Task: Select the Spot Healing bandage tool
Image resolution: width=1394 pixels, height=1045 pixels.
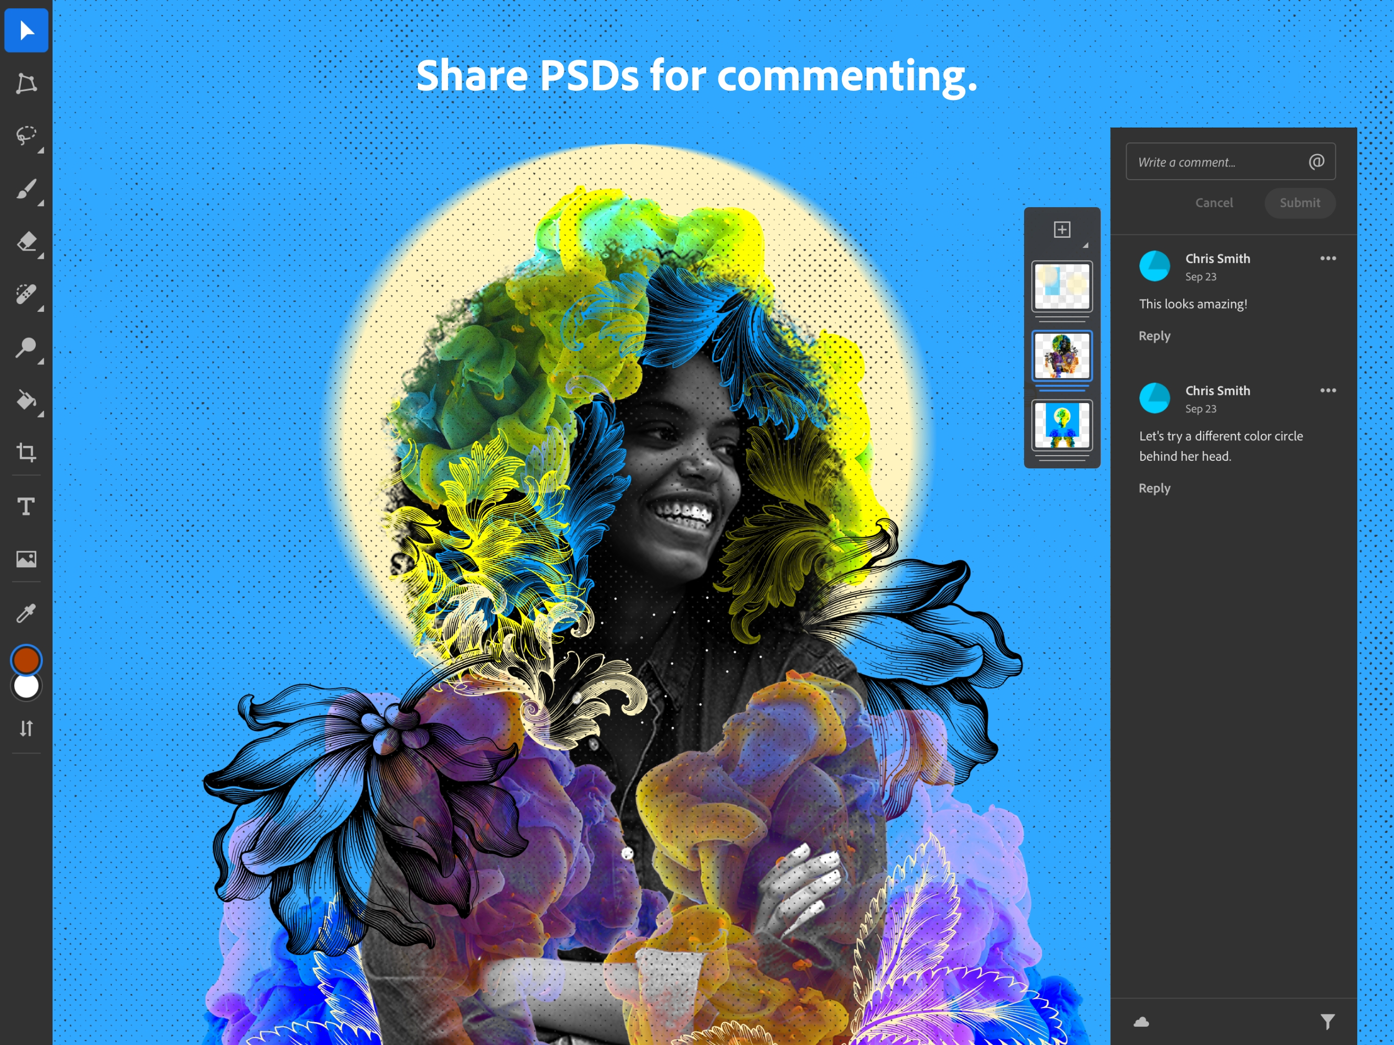Action: click(26, 294)
